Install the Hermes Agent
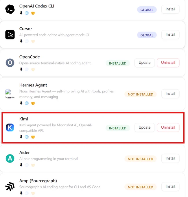The width and height of the screenshot is (188, 197). 170,94
